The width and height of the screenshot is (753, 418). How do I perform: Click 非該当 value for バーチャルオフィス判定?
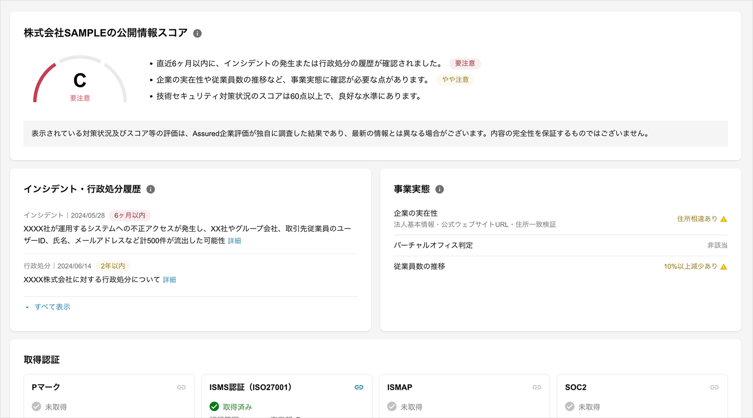click(718, 245)
